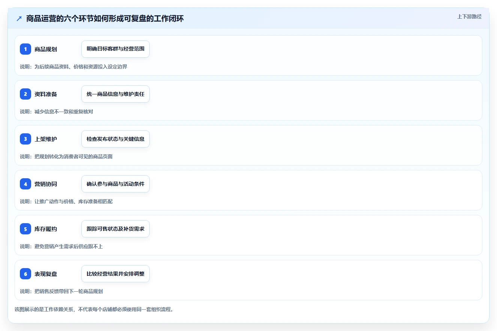
Task: Select the 比较经营结果并安排调整 chip
Action: 116,274
